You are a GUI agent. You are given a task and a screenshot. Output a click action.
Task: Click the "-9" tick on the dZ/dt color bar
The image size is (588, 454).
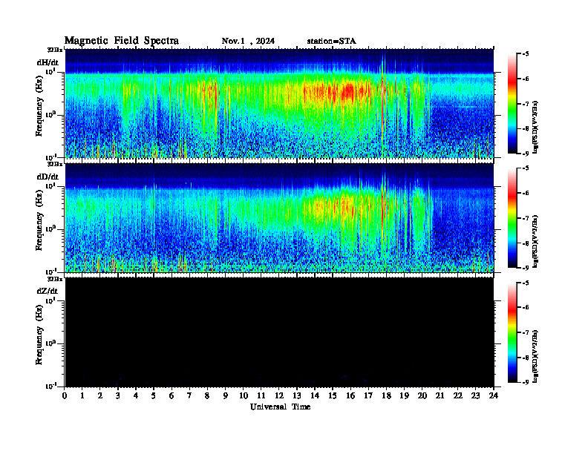click(x=526, y=382)
